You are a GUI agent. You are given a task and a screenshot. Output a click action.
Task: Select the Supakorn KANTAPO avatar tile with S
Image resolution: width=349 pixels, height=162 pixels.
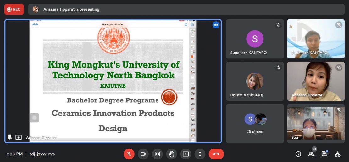[x=255, y=39]
